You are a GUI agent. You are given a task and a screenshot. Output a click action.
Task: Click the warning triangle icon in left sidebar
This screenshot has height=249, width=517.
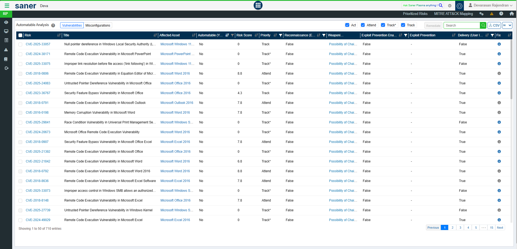(6, 50)
